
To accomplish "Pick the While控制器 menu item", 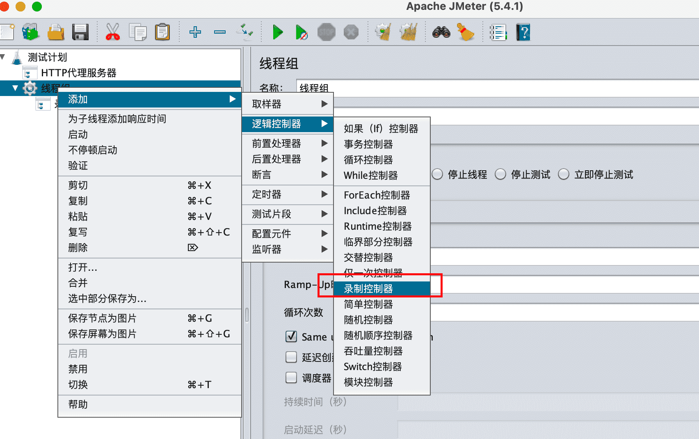I will (x=382, y=175).
